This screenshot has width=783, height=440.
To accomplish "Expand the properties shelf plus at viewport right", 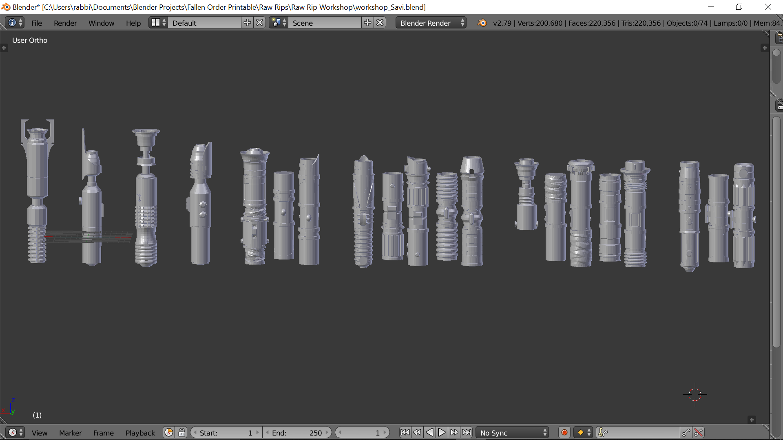I will pos(764,48).
